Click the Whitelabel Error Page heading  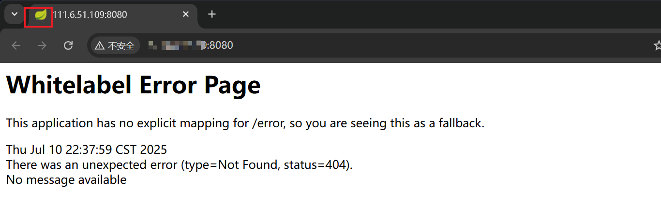[134, 85]
